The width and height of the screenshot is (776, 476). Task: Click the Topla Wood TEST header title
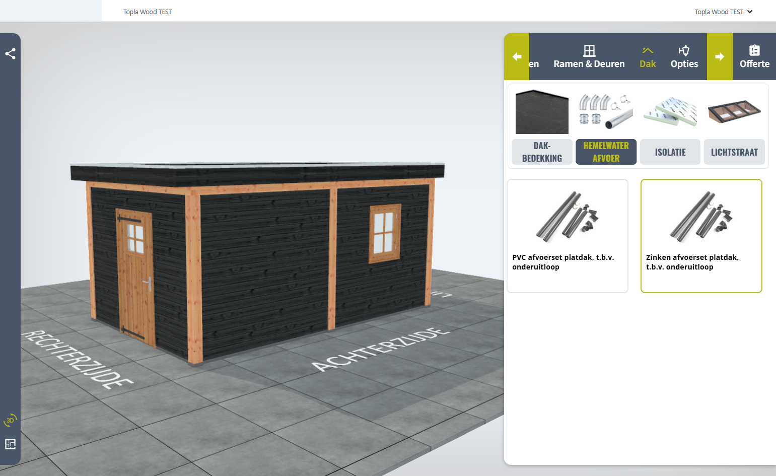click(148, 12)
